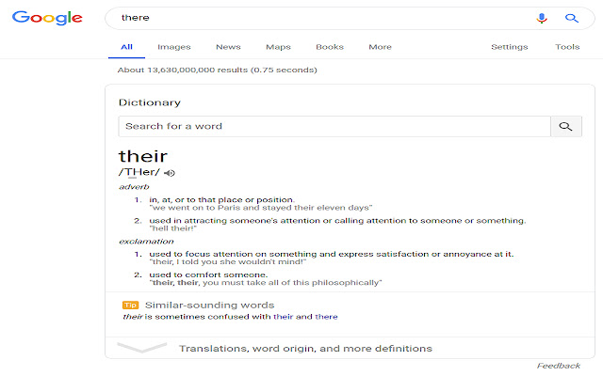The width and height of the screenshot is (603, 376).
Task: Switch to the Images tab
Action: coord(173,47)
